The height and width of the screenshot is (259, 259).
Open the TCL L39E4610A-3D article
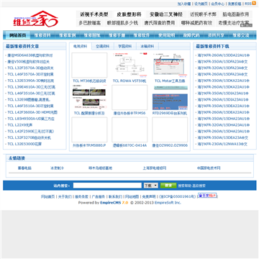pos(31,87)
